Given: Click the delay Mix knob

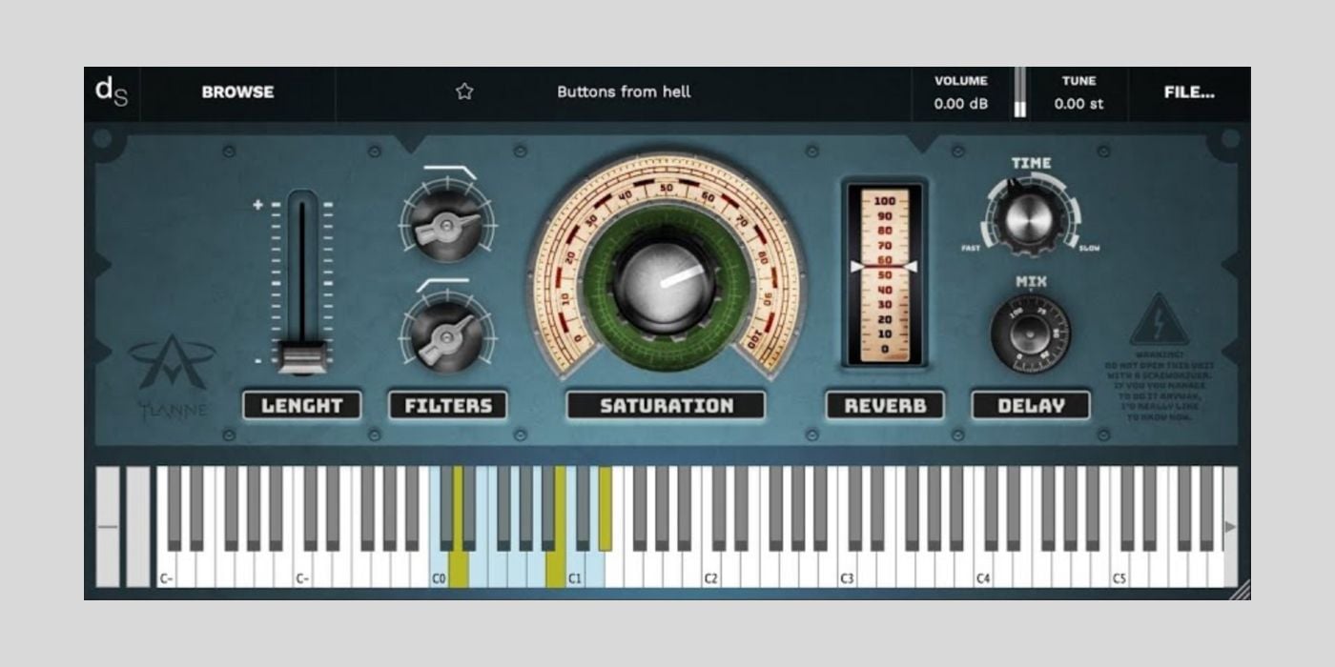Looking at the screenshot, I should coord(1030,333).
